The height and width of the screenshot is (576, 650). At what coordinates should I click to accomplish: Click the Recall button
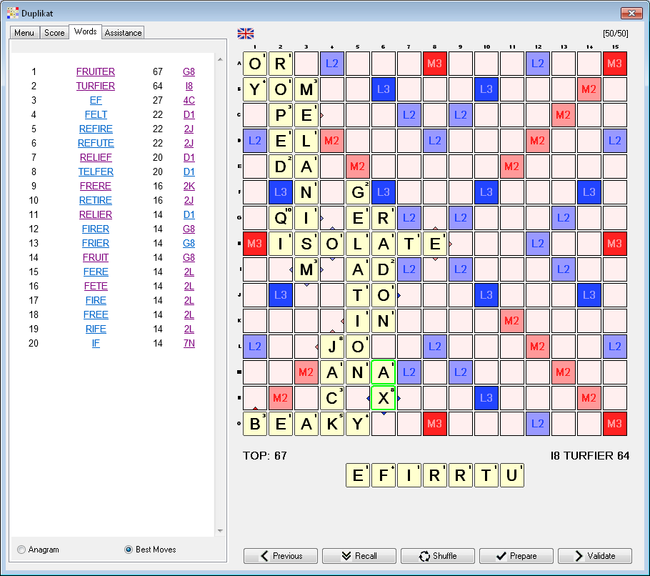pos(358,556)
